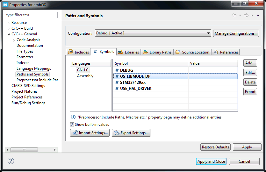Toggle the Show built-in values checkbox
266x172 pixels.
[x=72, y=125]
